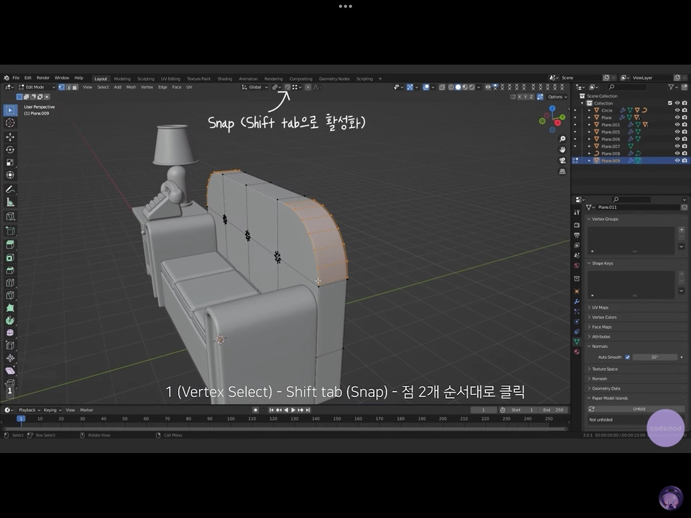
Task: Open the Render properties tab
Action: 577,224
